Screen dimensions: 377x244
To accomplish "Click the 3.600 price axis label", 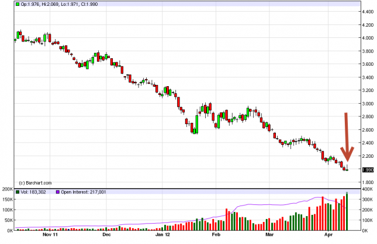I will pyautogui.click(x=368, y=64).
